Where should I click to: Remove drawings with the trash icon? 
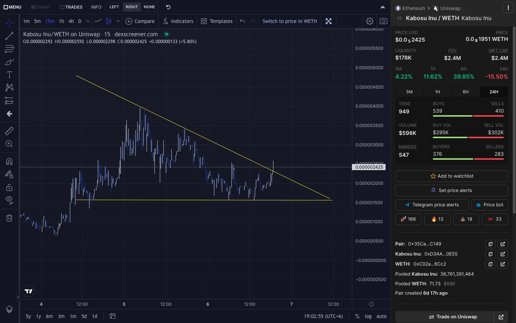[9, 218]
